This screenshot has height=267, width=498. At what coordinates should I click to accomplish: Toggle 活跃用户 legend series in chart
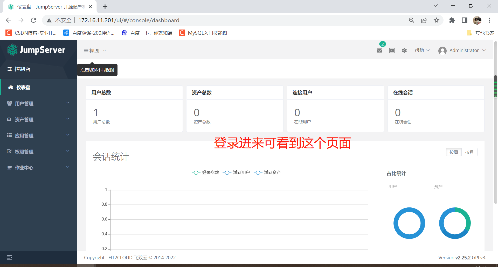pos(236,172)
